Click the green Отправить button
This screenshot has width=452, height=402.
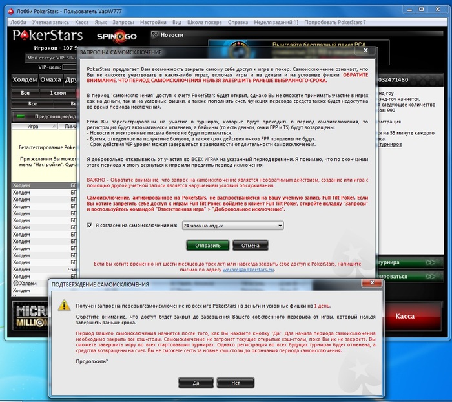207,246
